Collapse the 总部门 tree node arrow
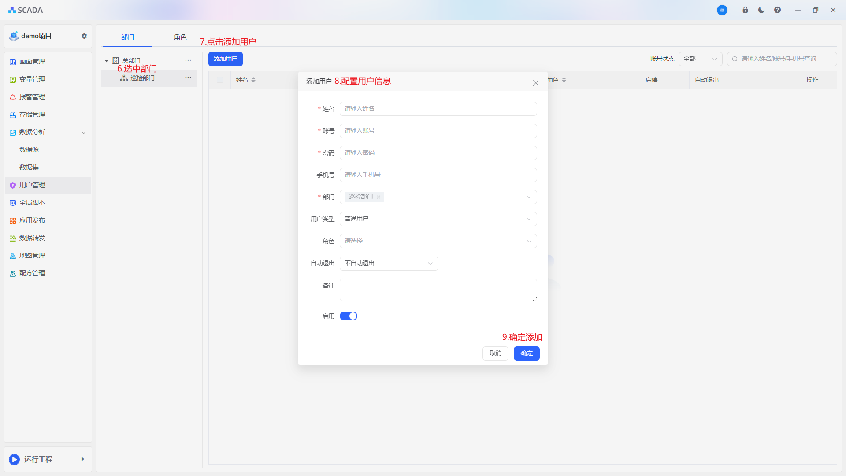 106,61
